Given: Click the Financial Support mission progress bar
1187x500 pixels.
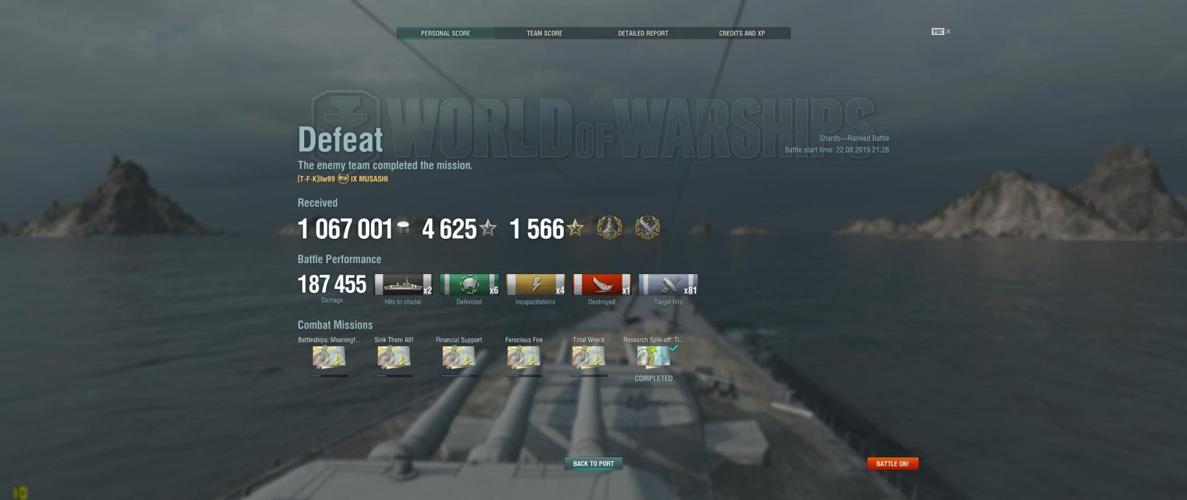Looking at the screenshot, I should tap(459, 375).
